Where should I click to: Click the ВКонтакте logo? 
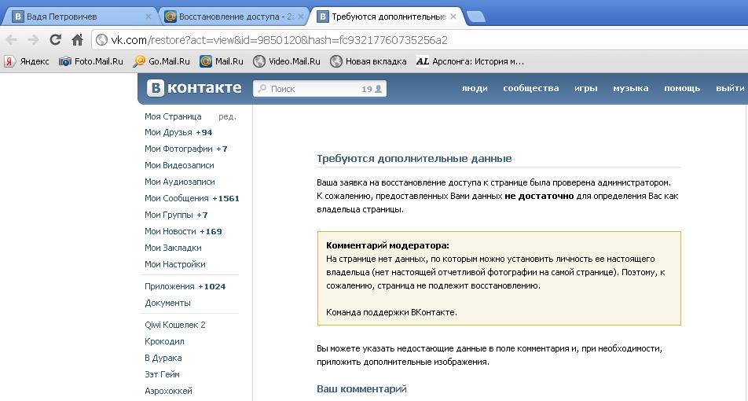pyautogui.click(x=194, y=88)
